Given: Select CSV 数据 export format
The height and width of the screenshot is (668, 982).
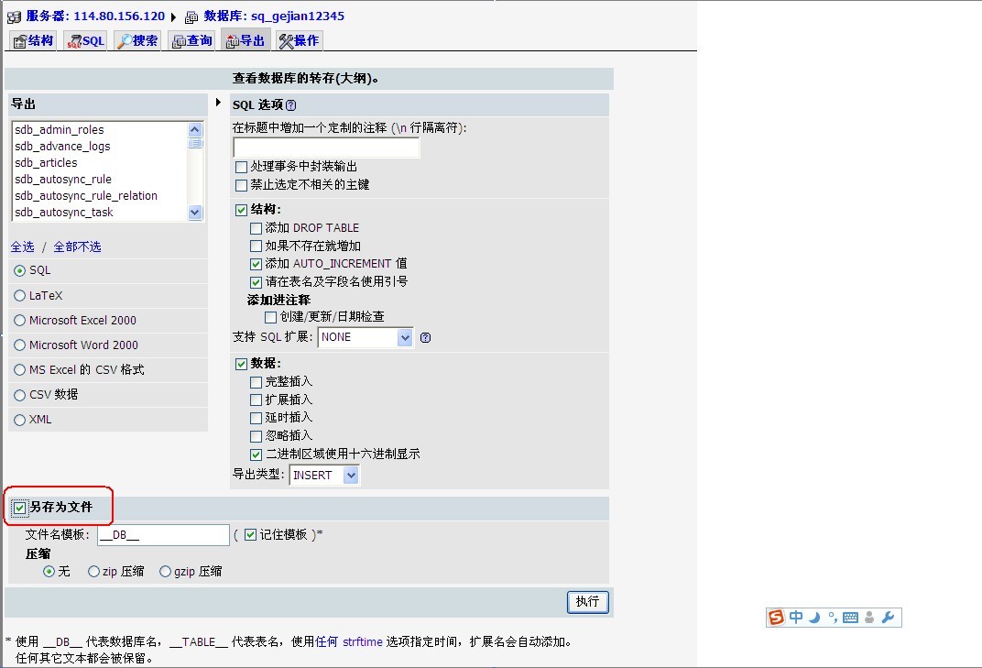Looking at the screenshot, I should [x=19, y=395].
